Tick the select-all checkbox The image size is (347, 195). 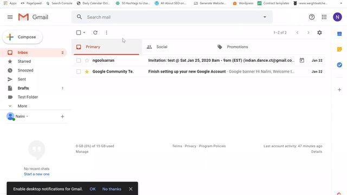pyautogui.click(x=79, y=32)
